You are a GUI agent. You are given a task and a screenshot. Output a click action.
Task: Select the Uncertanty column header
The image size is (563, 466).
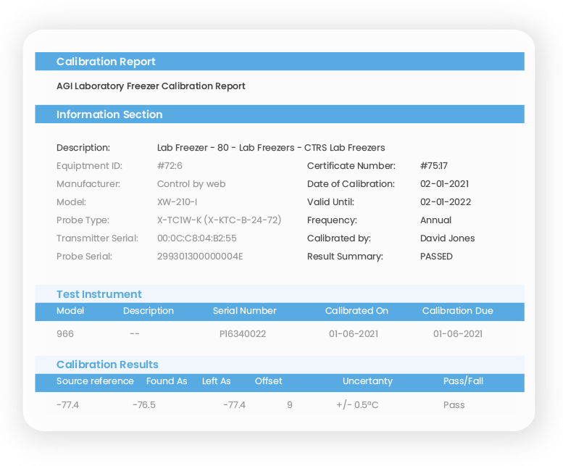coord(367,381)
